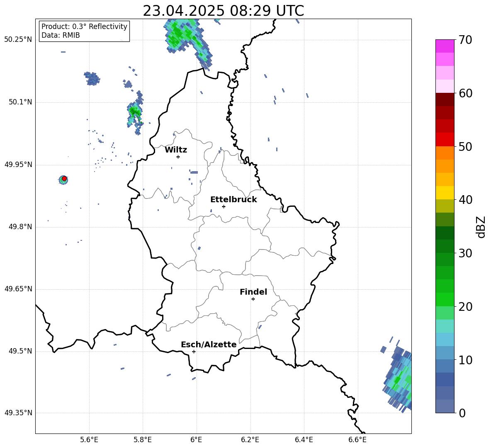The image size is (491, 448).
Task: Click the 5.8°E longitude label
Action: pos(143,440)
